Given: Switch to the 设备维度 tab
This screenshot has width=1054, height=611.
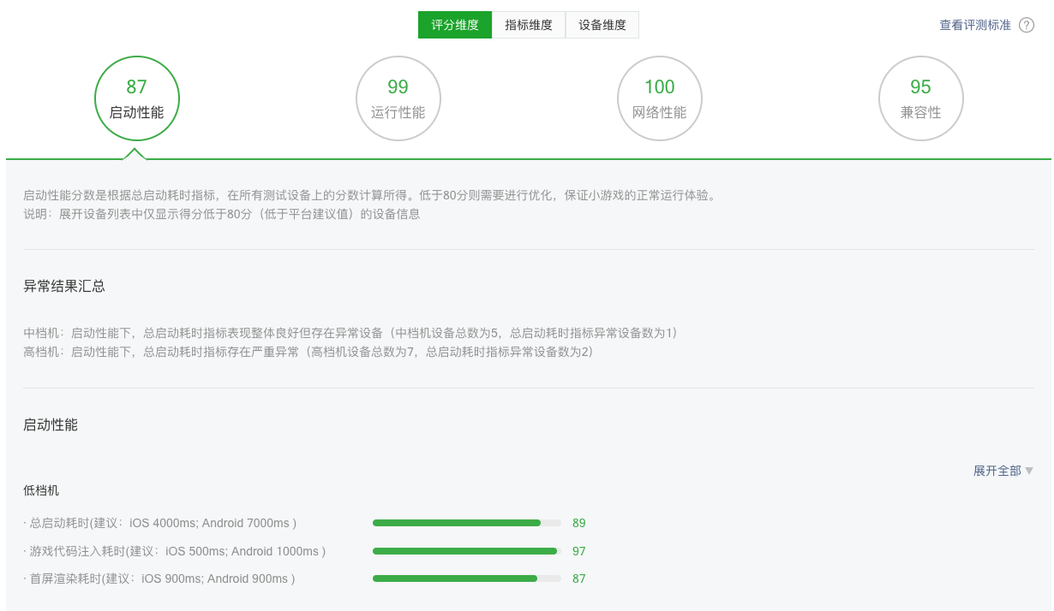Looking at the screenshot, I should [x=602, y=25].
